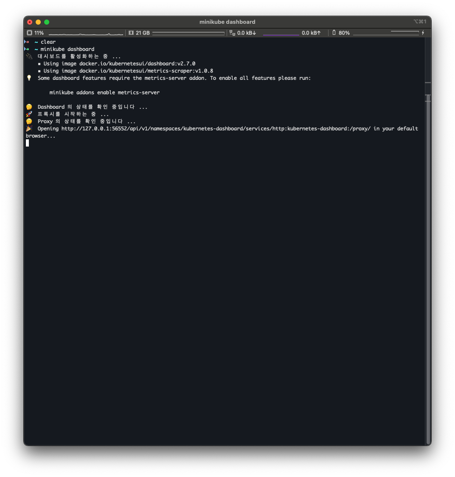Click the charging bolt icon

[x=423, y=33]
